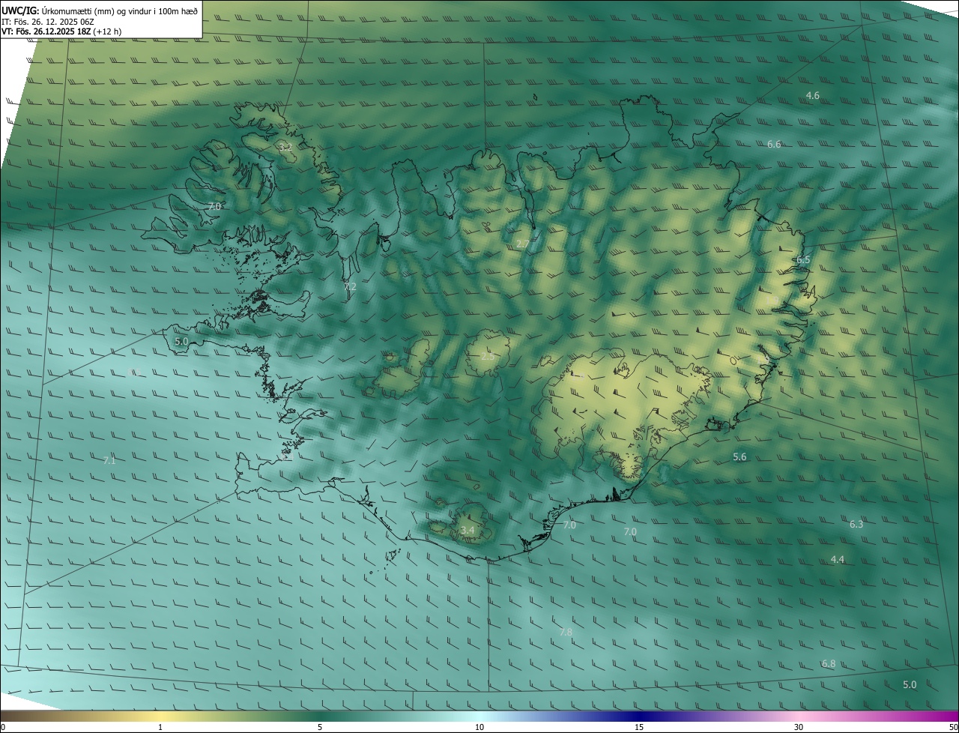The image size is (959, 733).
Task: Select the 7.2 value label
Action: coord(350,286)
